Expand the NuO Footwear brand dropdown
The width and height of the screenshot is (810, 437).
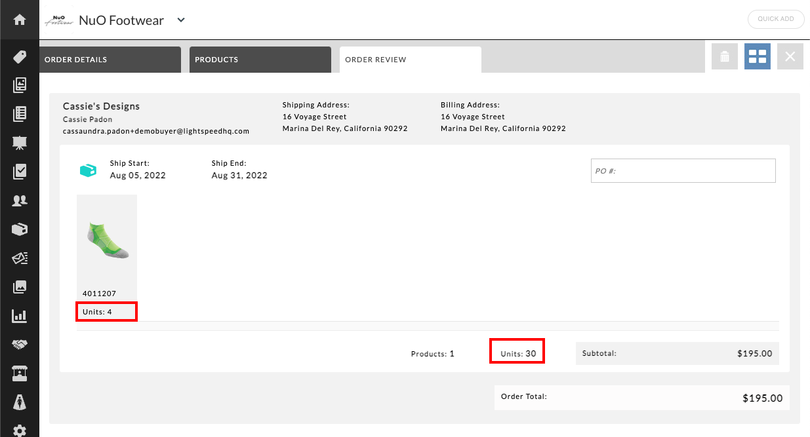182,20
